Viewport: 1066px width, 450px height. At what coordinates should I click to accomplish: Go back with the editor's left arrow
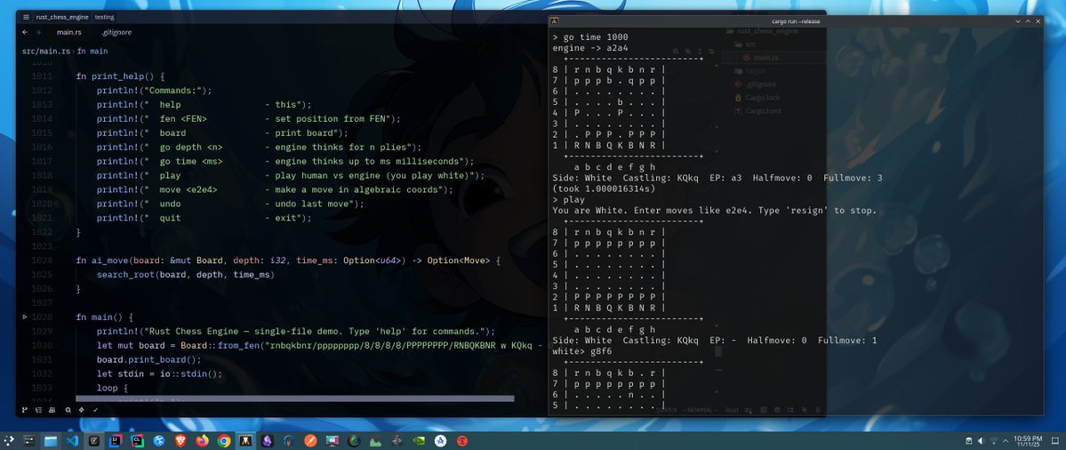(25, 32)
